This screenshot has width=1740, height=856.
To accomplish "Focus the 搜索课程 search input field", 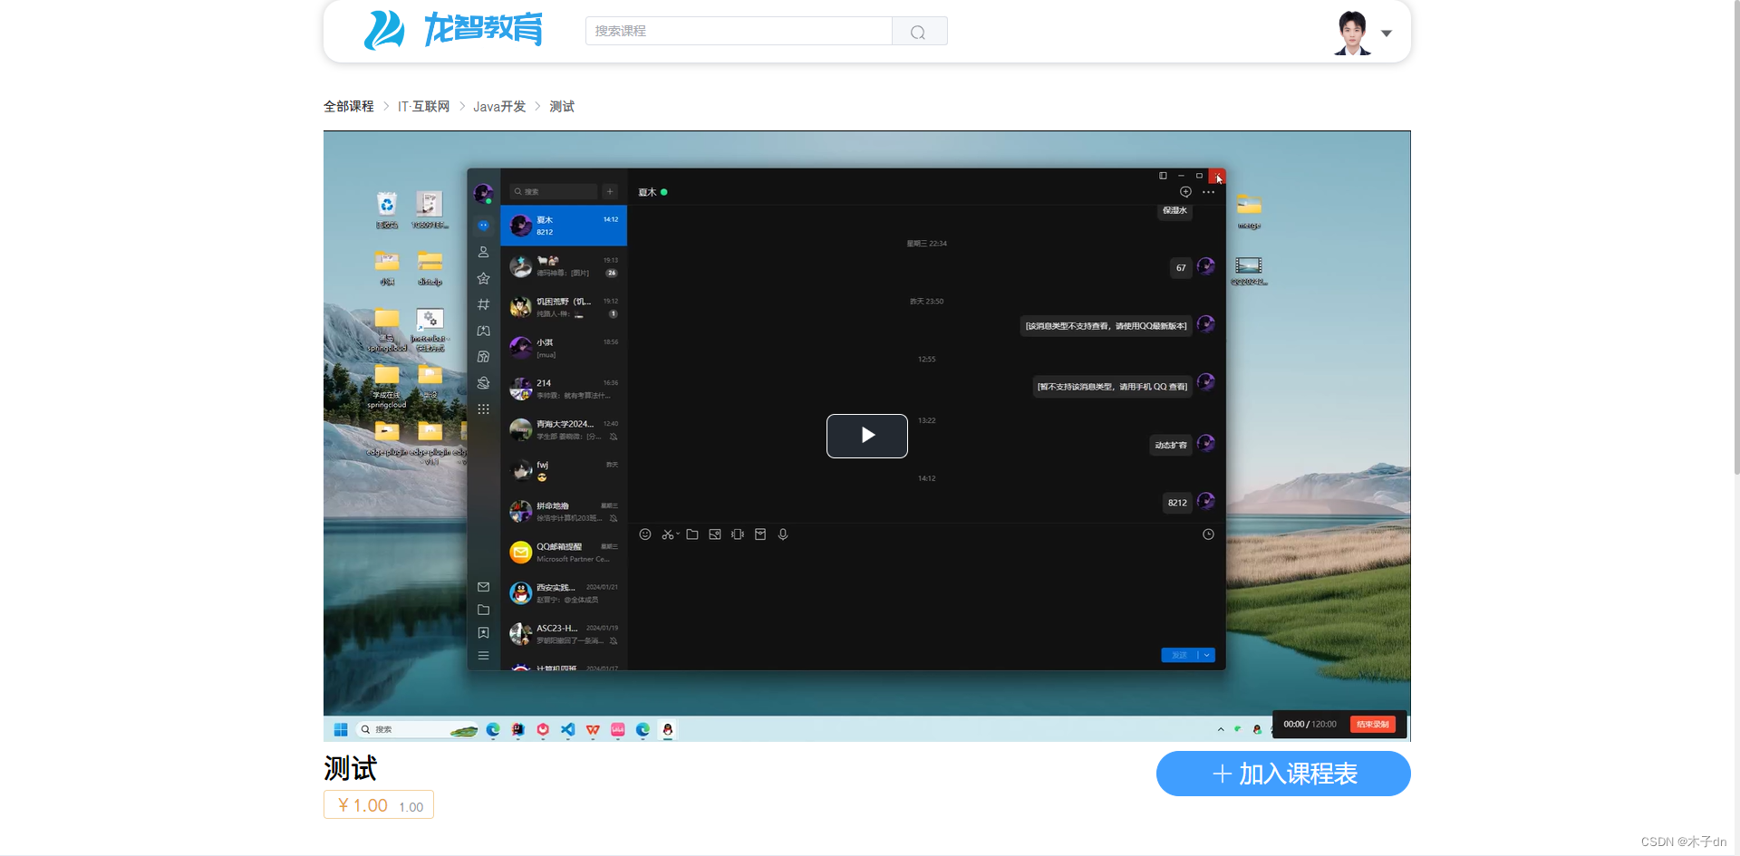I will 739,31.
